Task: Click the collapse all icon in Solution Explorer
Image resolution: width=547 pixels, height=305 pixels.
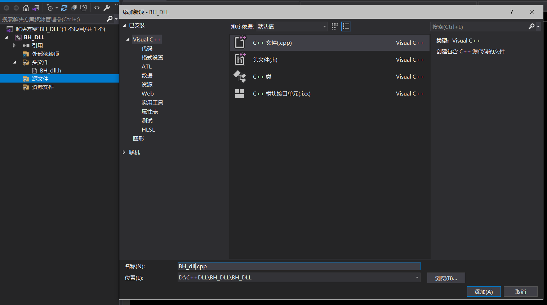Action: pyautogui.click(x=75, y=8)
